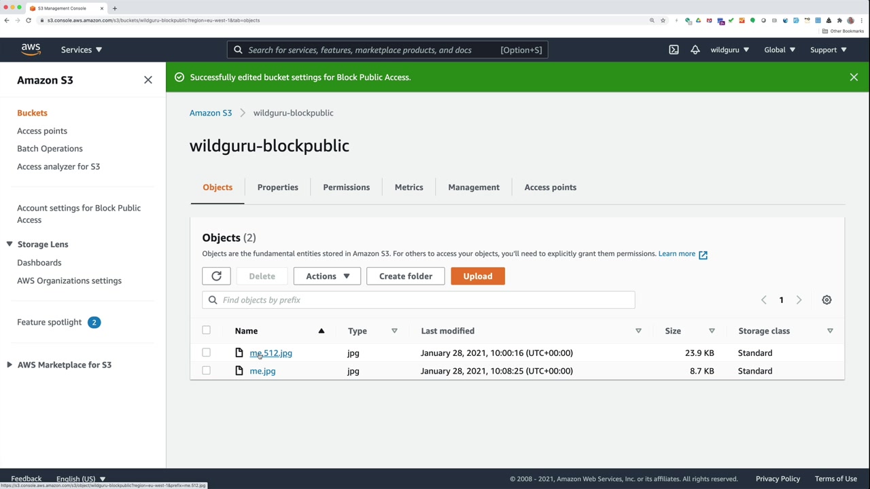Viewport: 870px width, 489px height.
Task: Open table preferences gear icon
Action: coord(826,300)
